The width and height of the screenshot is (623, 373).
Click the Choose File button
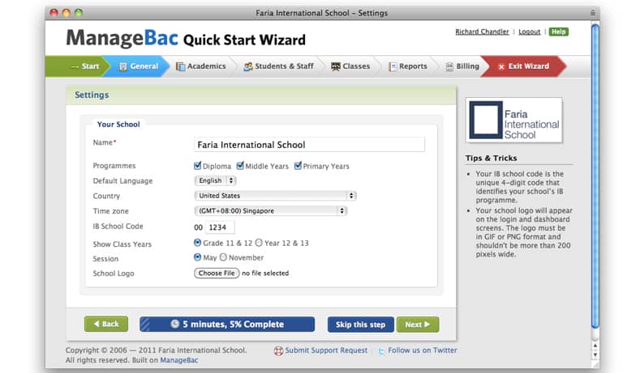click(x=217, y=273)
